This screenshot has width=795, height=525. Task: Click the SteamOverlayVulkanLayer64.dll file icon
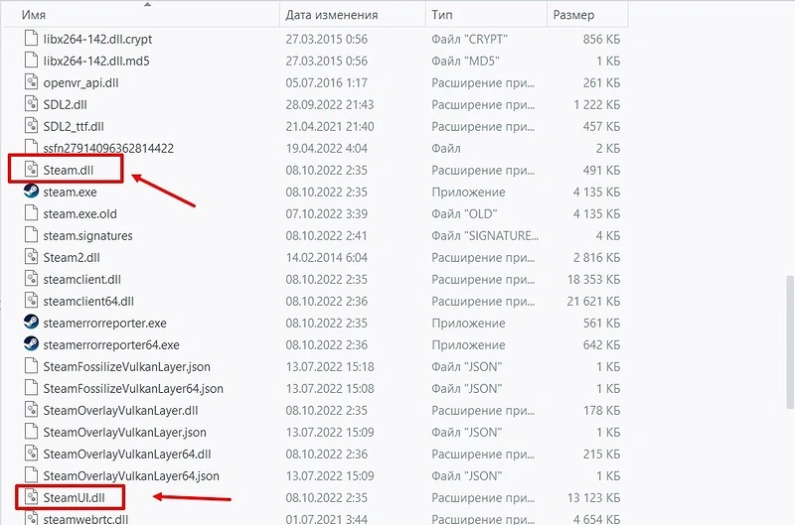click(x=31, y=454)
